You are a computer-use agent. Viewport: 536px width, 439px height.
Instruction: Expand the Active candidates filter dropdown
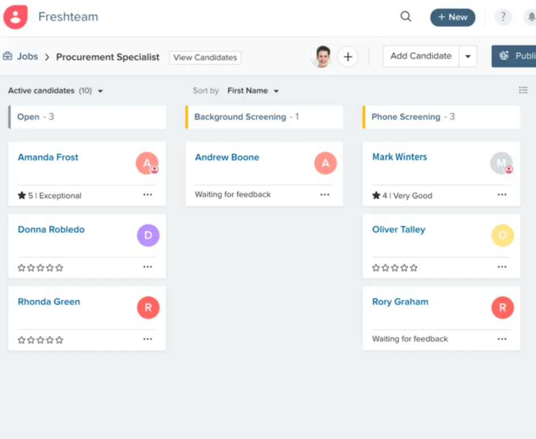(100, 91)
